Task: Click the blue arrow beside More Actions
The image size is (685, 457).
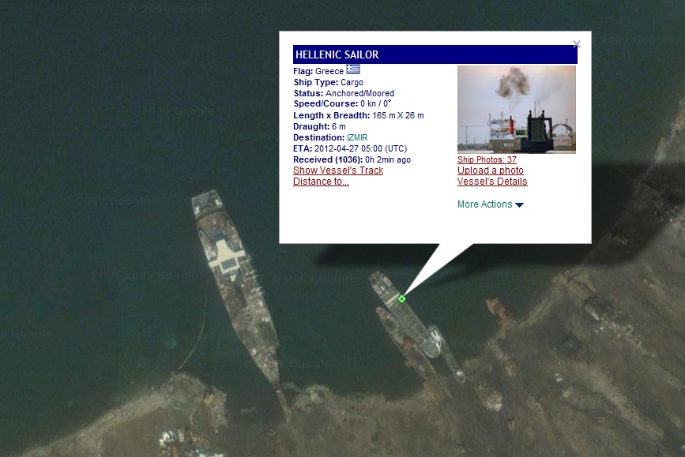Action: pyautogui.click(x=519, y=205)
